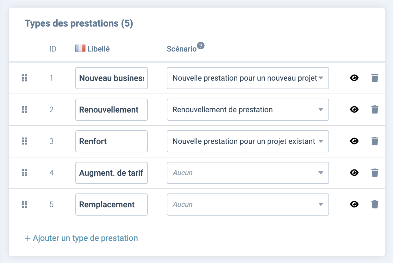Expand Renouvellement de prestation scenario dropdown
The width and height of the screenshot is (393, 263).
[248, 110]
